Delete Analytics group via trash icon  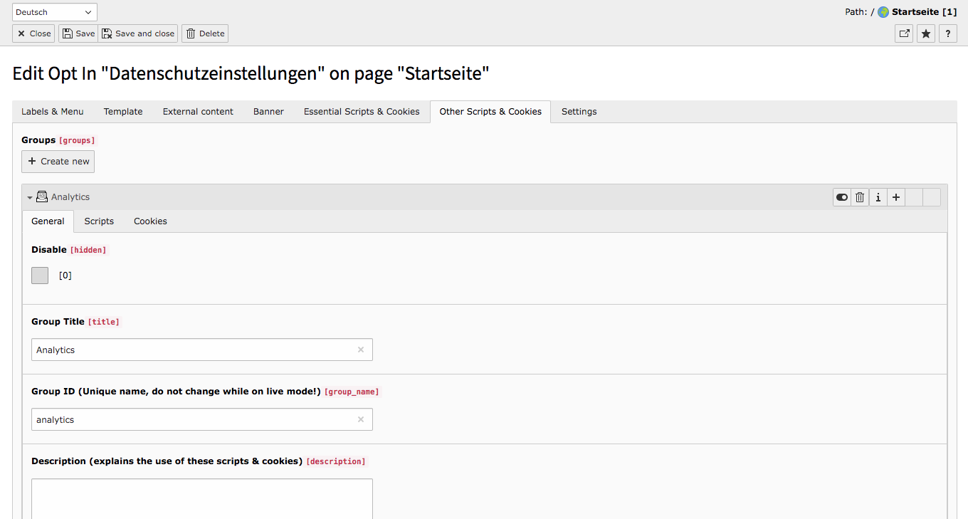pos(860,197)
